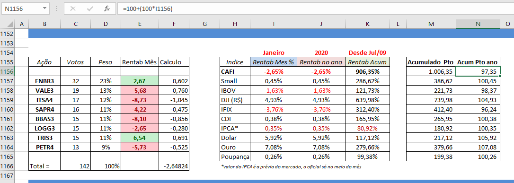
Task: Click the 906,35% Rentab Acum cell
Action: point(367,71)
